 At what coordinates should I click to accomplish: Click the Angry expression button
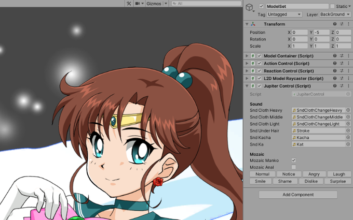pyautogui.click(x=314, y=174)
